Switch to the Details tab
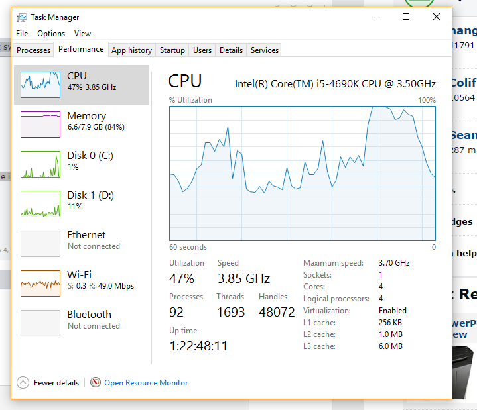The height and width of the screenshot is (410, 477). 231,50
